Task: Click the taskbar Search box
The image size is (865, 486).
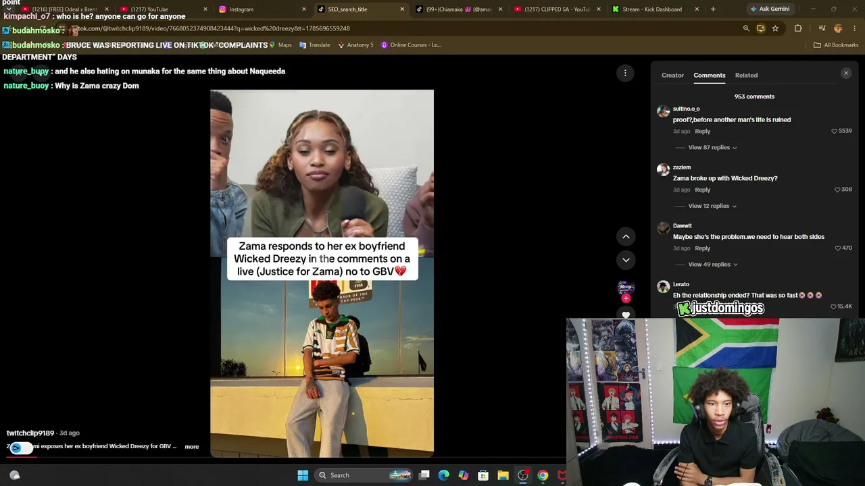Action: (364, 475)
